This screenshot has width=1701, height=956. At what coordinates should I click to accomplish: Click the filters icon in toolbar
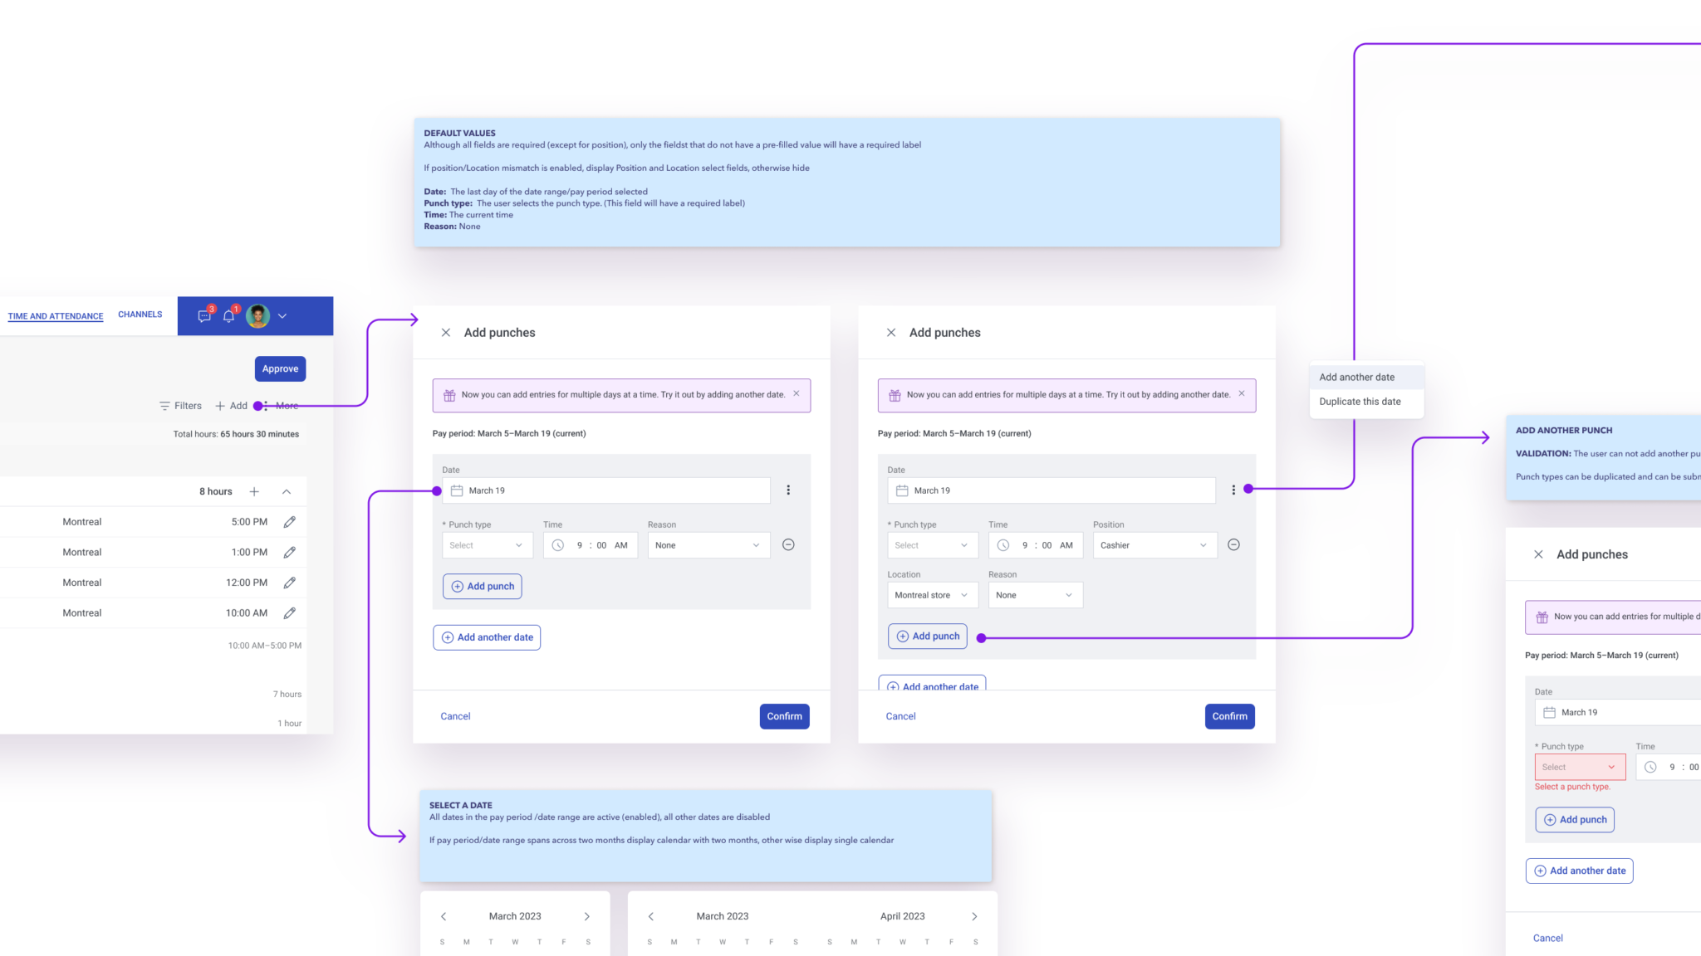tap(164, 405)
